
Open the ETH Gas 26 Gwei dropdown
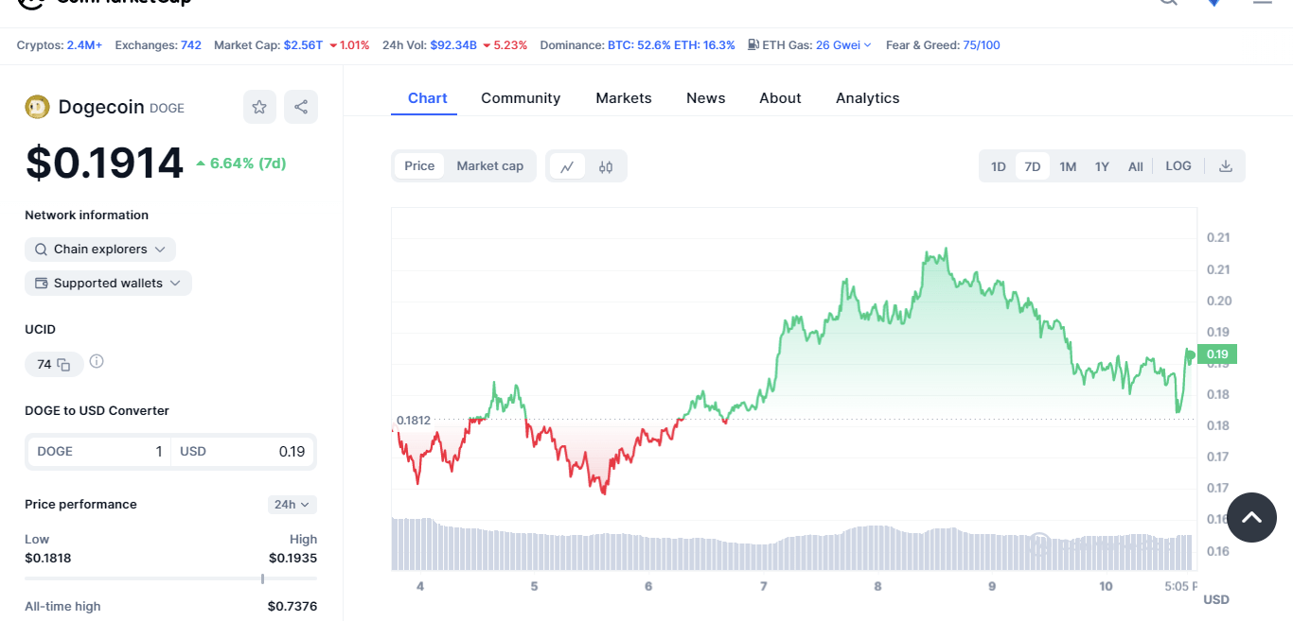tap(844, 45)
